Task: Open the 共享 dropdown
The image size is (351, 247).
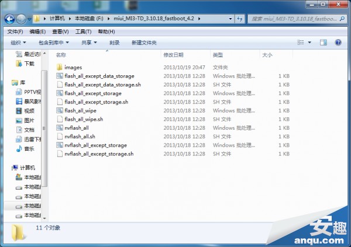Action: (89, 43)
